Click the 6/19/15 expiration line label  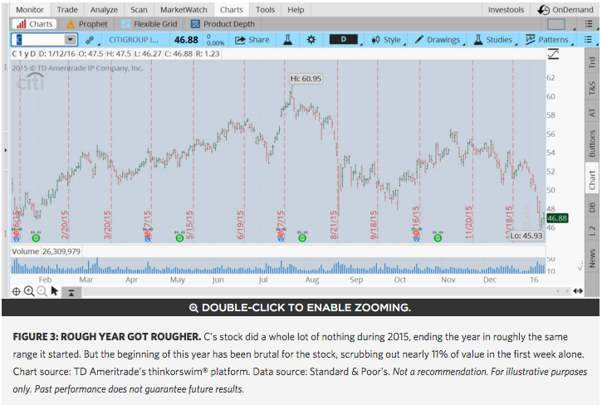pos(240,225)
